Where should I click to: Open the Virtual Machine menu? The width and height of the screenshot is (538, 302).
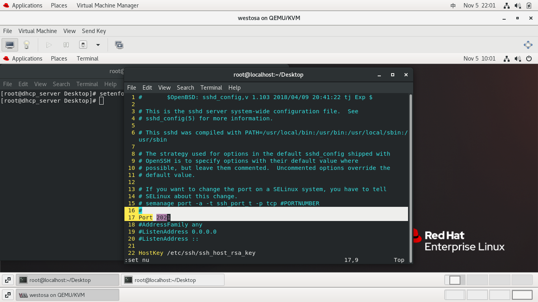click(x=38, y=31)
